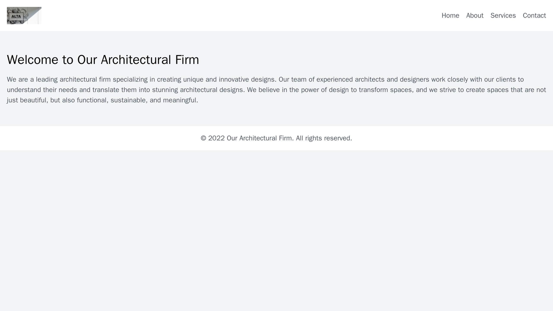
Task: Click Services in the top menu
Action: (503, 15)
